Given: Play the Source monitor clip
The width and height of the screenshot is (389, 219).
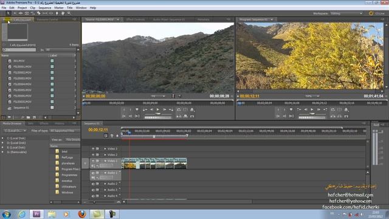Looking at the screenshot, I should 158,109.
